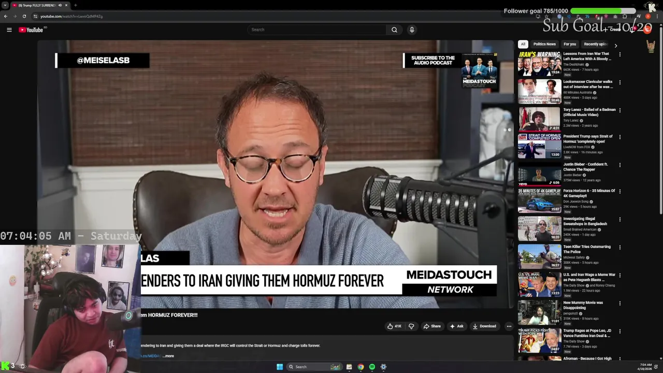Screen dimensions: 663x373
Task: Like the video with thumbs up
Action: point(394,326)
